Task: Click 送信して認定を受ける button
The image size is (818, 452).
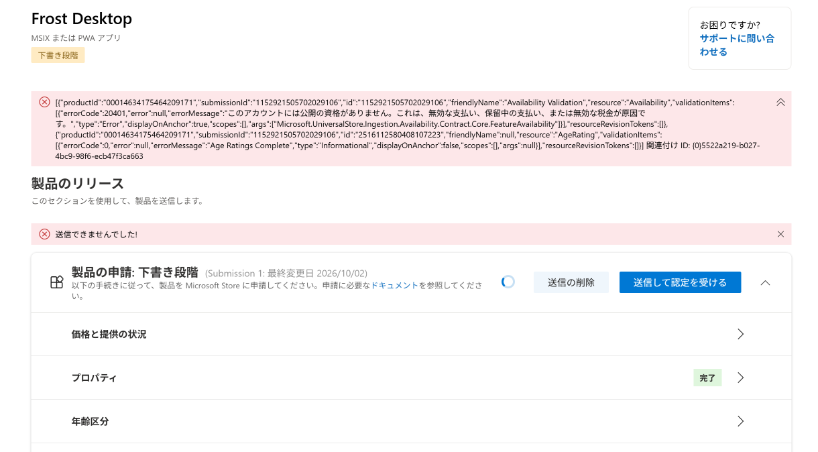Action: point(680,282)
